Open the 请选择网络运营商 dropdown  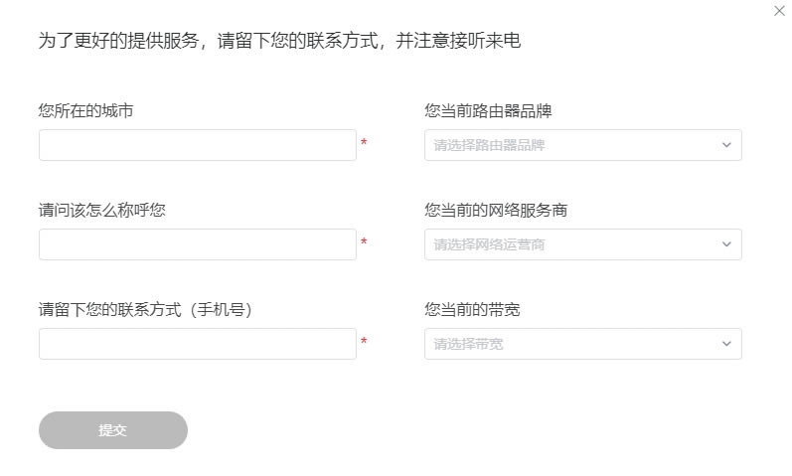(583, 244)
